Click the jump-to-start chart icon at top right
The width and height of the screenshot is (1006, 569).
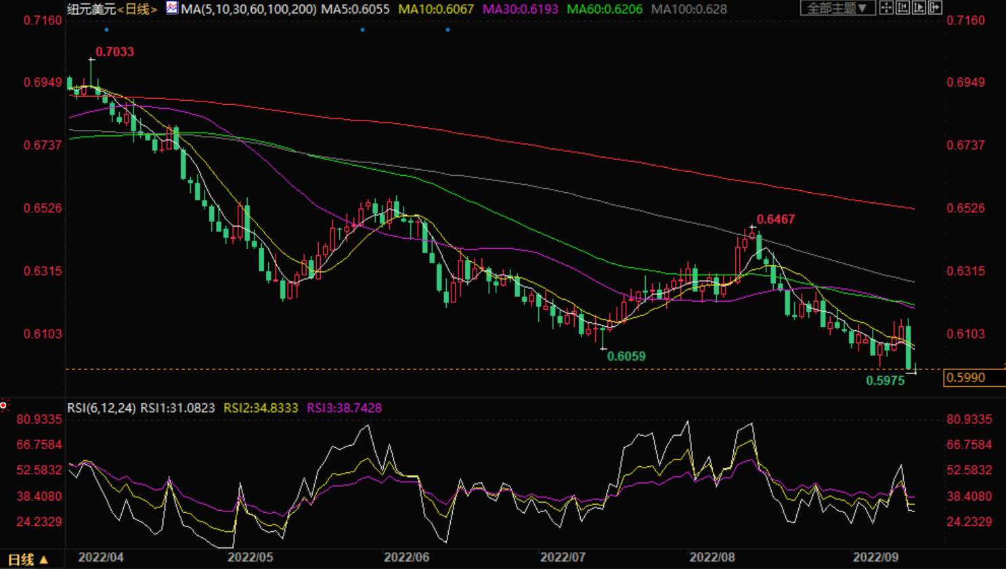[x=902, y=8]
